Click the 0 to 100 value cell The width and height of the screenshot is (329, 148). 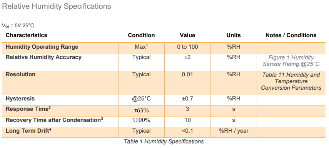tap(187, 47)
